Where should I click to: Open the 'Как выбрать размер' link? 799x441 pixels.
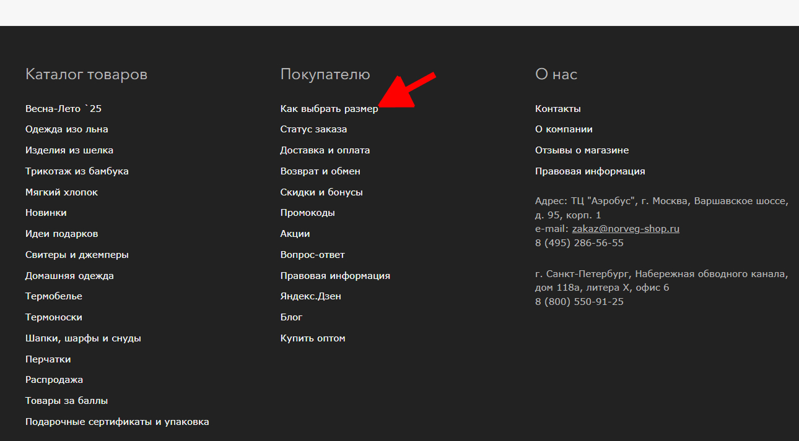tap(329, 109)
